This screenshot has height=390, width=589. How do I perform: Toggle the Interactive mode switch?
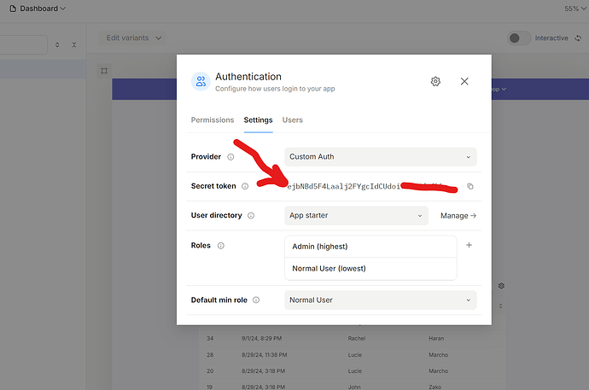coord(518,38)
